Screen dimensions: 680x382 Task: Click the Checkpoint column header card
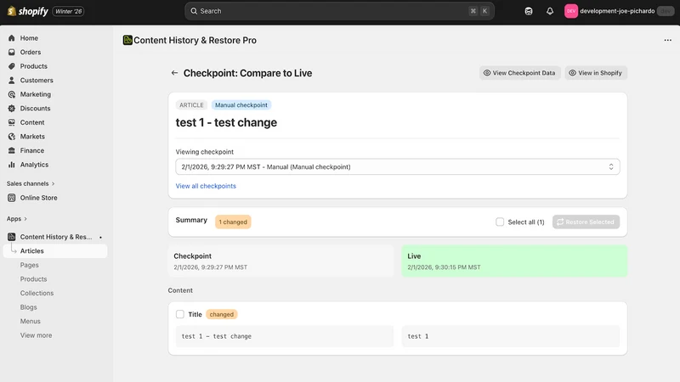[280, 261]
